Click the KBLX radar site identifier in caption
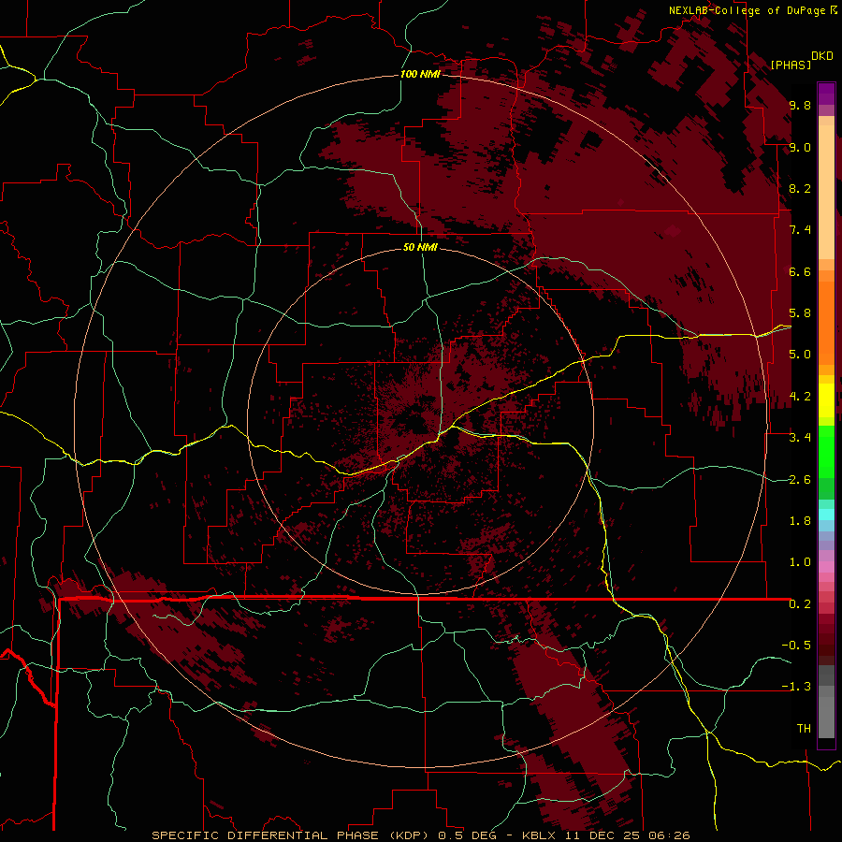This screenshot has height=842, width=842. [x=539, y=835]
